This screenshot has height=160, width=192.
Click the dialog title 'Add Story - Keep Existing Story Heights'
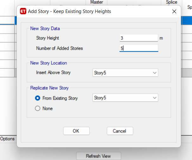69,11
